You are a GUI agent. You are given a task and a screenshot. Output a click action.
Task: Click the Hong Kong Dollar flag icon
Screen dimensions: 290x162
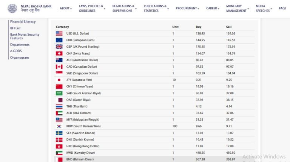coord(59,146)
